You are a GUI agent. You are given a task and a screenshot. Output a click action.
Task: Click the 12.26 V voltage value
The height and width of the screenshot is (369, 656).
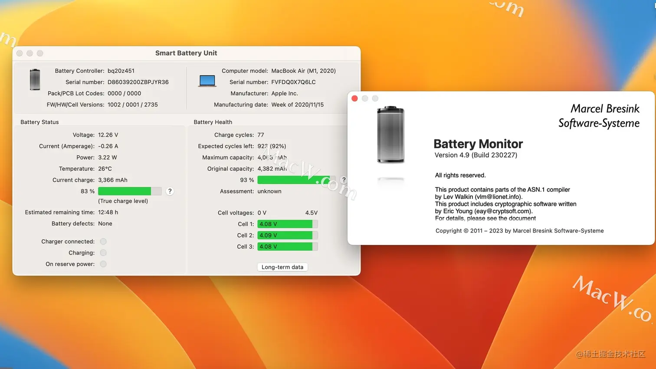pyautogui.click(x=108, y=135)
